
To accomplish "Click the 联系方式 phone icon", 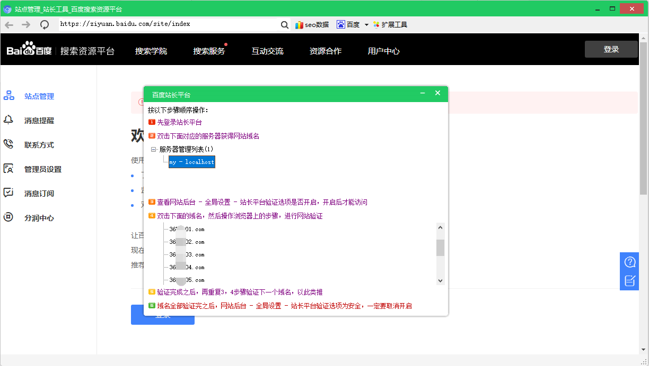I will [8, 144].
